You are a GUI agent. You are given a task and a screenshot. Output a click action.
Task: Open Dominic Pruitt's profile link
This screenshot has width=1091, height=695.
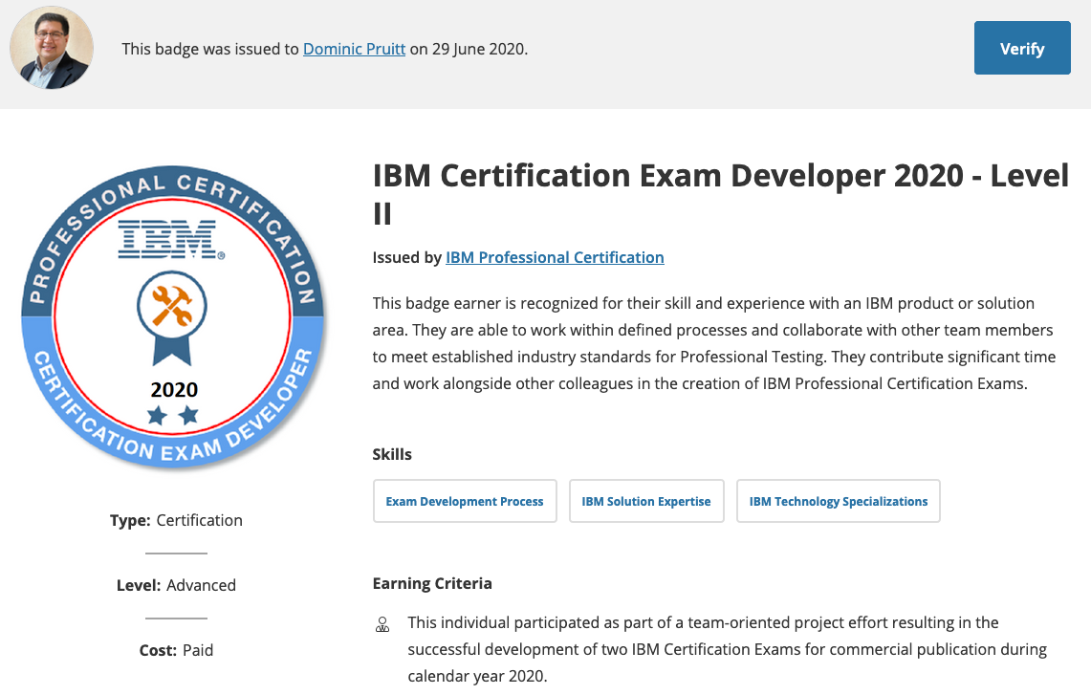point(355,49)
